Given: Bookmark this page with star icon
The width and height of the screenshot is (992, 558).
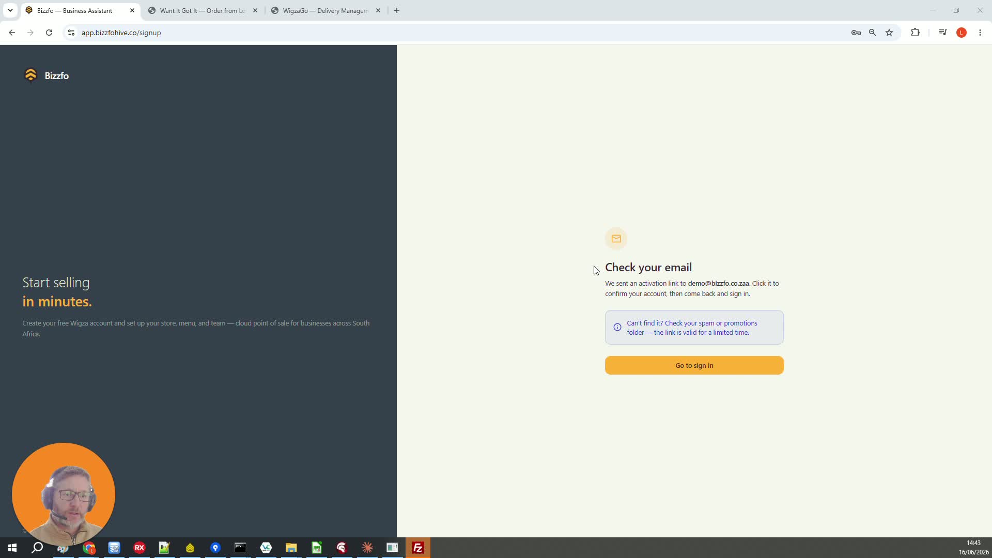Looking at the screenshot, I should pos(889,33).
